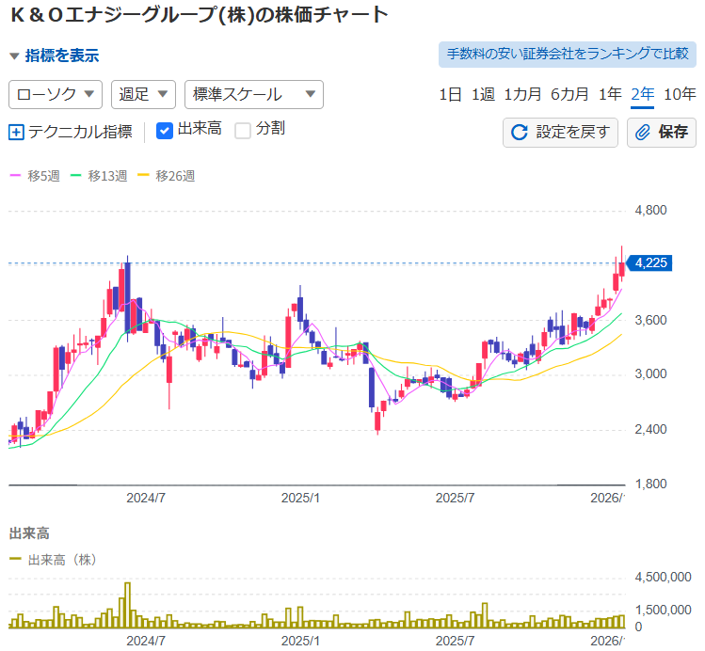The image size is (705, 651).
Task: Click the tallest volume bar near 2024/7
Action: [127, 604]
